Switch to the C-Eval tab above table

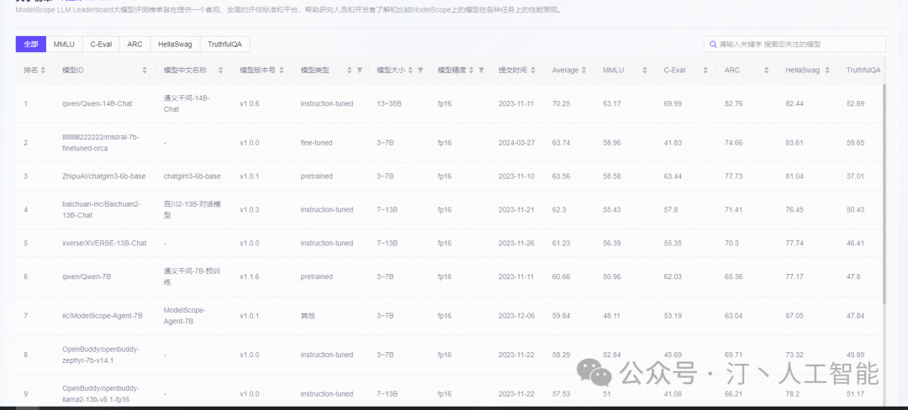click(102, 44)
